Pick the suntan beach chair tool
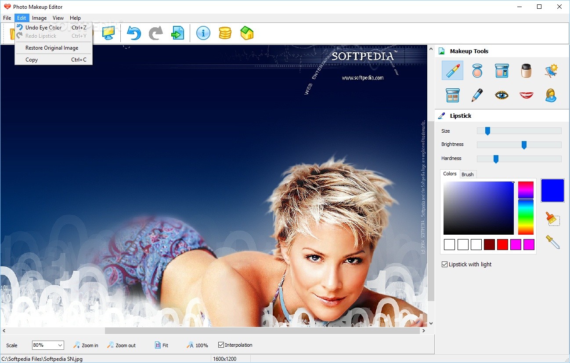 [x=551, y=70]
